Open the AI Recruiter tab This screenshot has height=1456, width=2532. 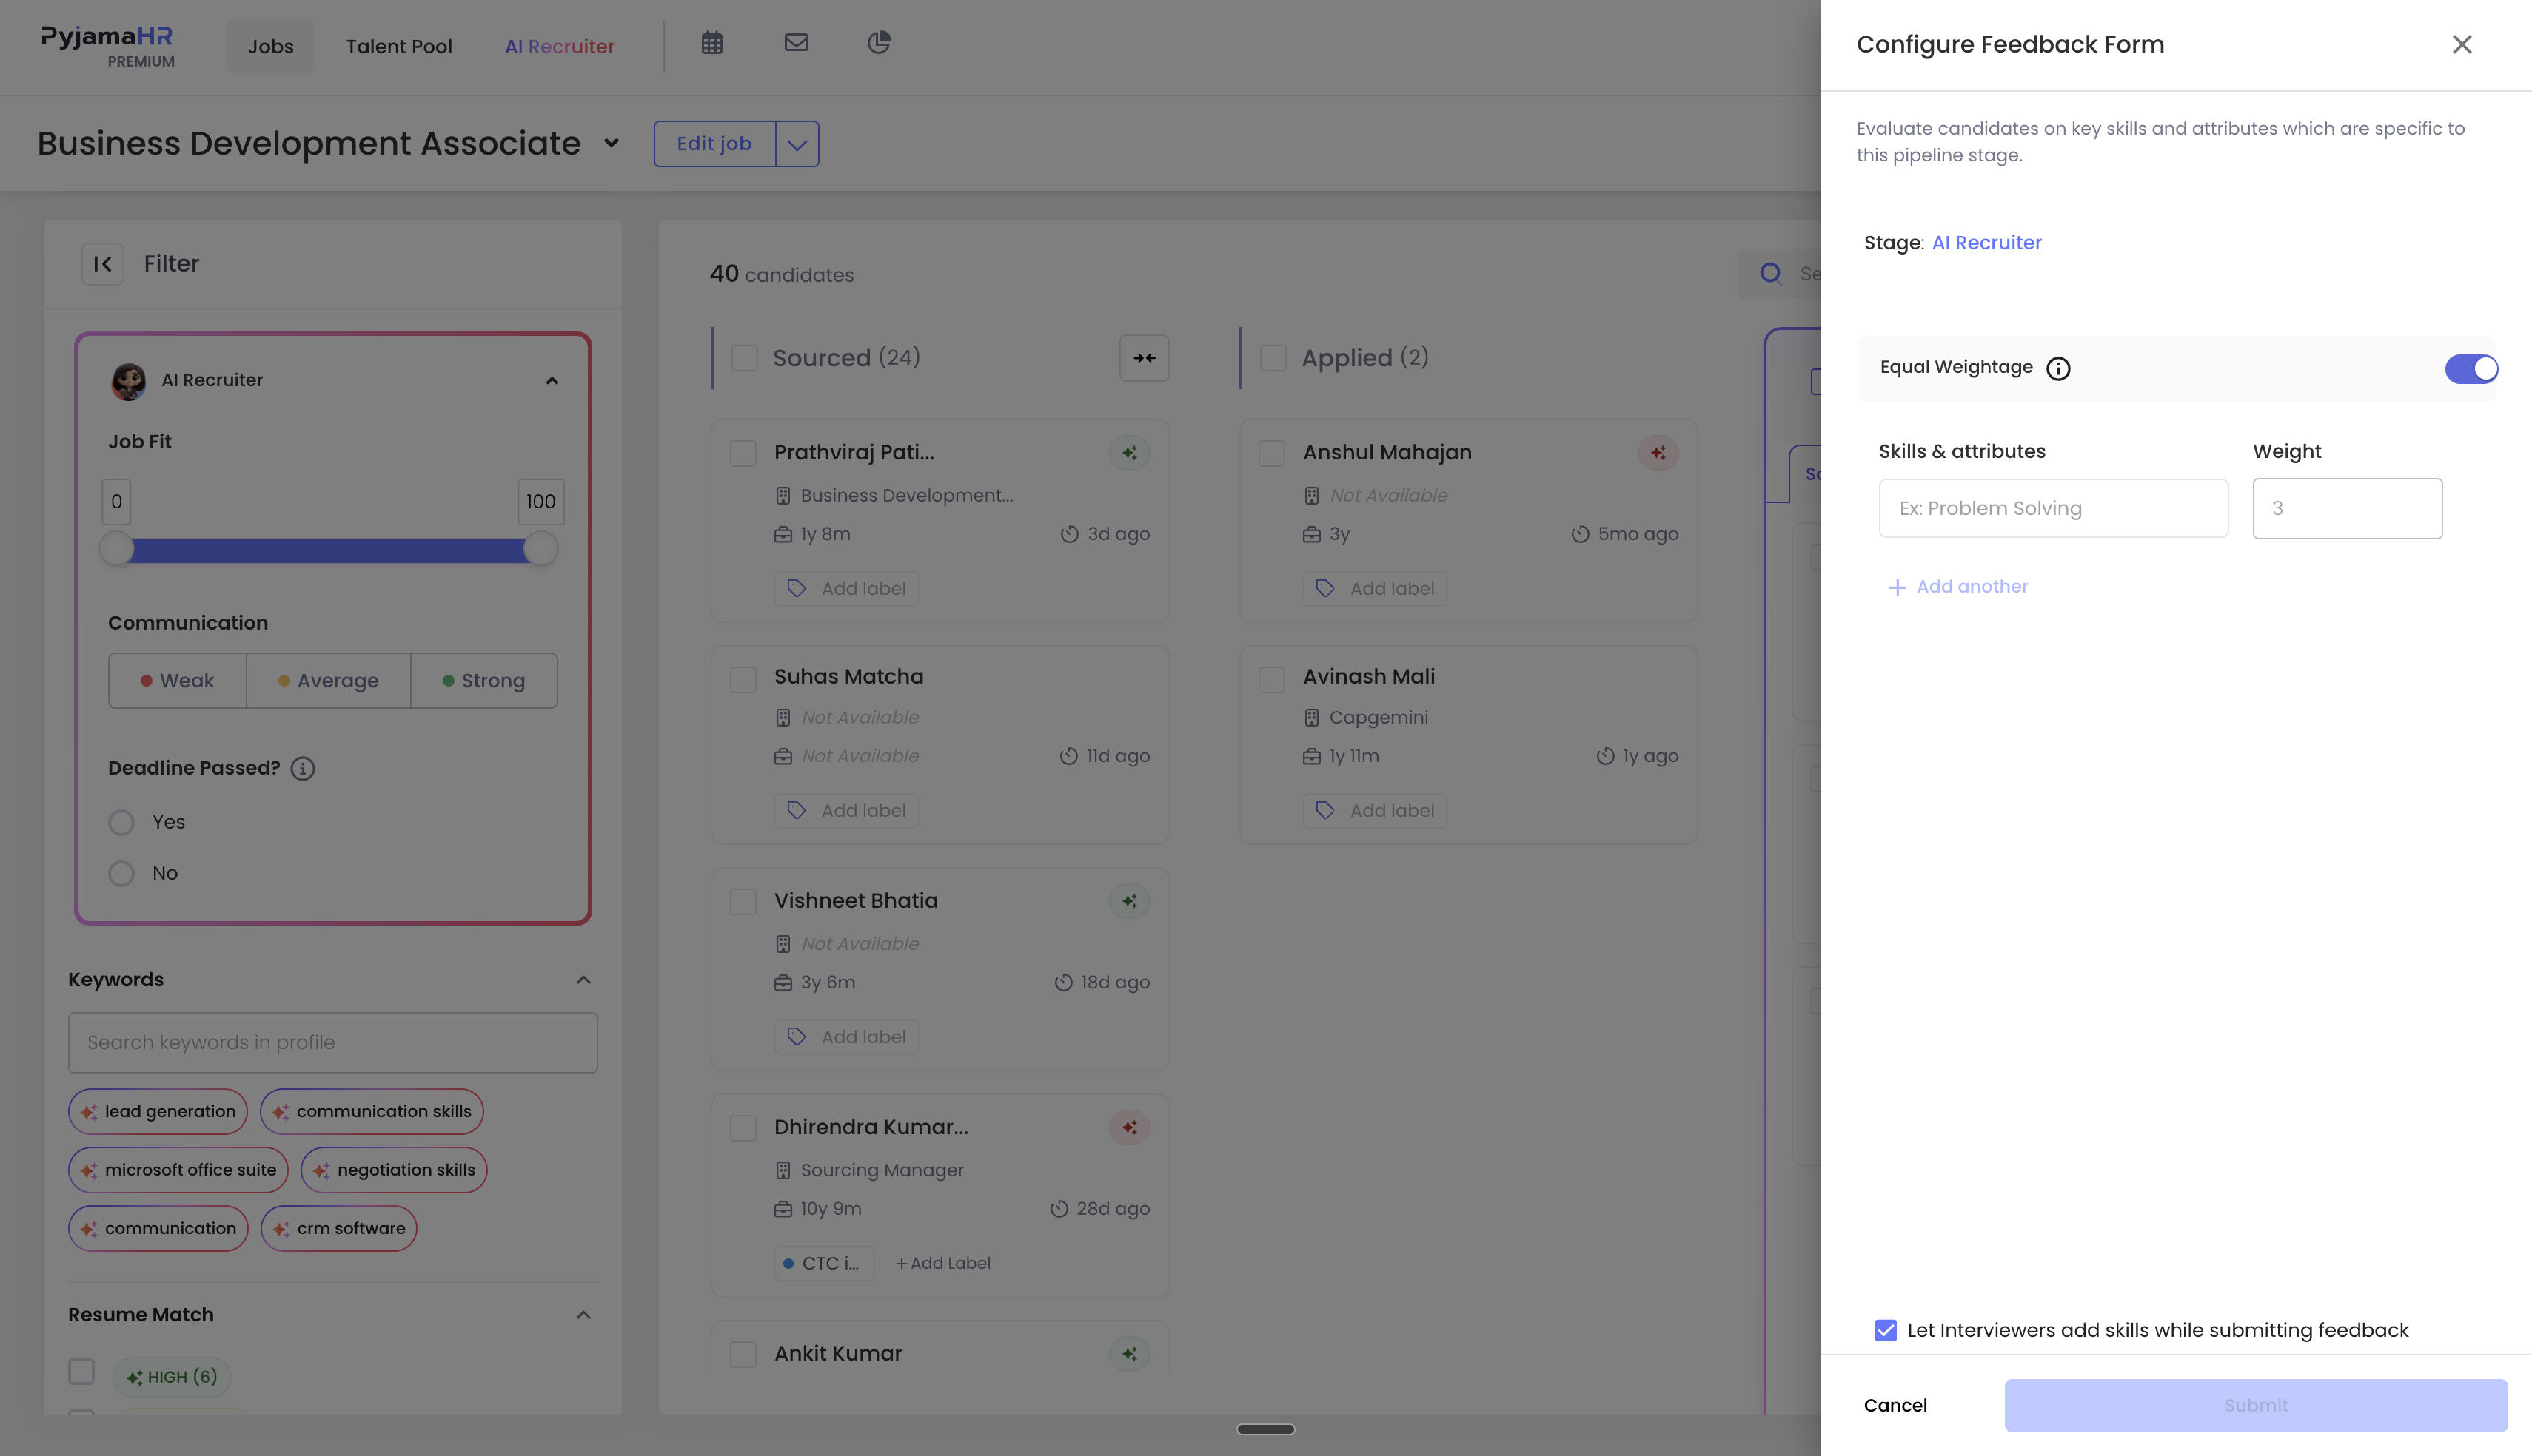click(x=559, y=46)
